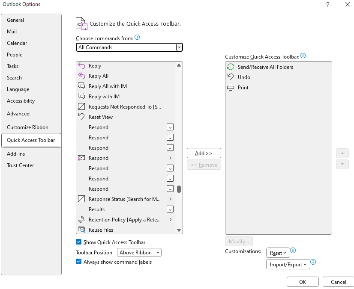
Task: Click the Move Down arrow button
Action: 342,164
